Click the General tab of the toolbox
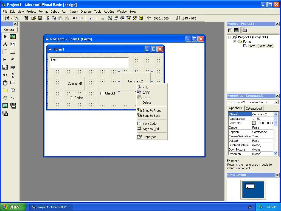The image size is (281, 211). coord(9,30)
